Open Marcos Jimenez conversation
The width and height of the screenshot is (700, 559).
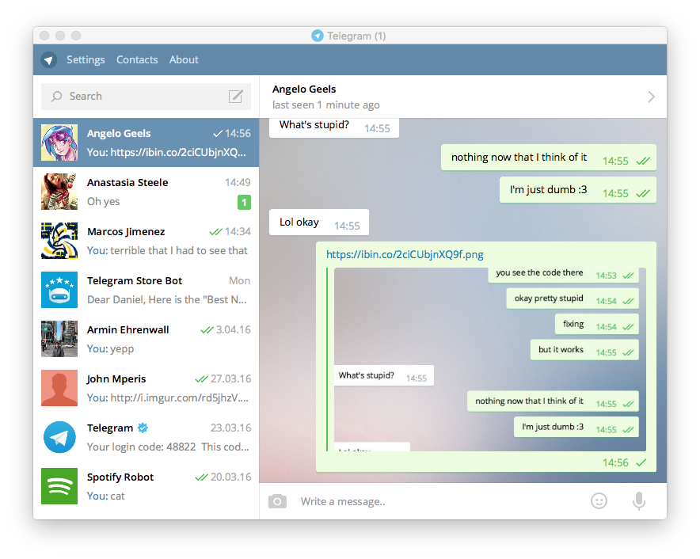pyautogui.click(x=146, y=241)
